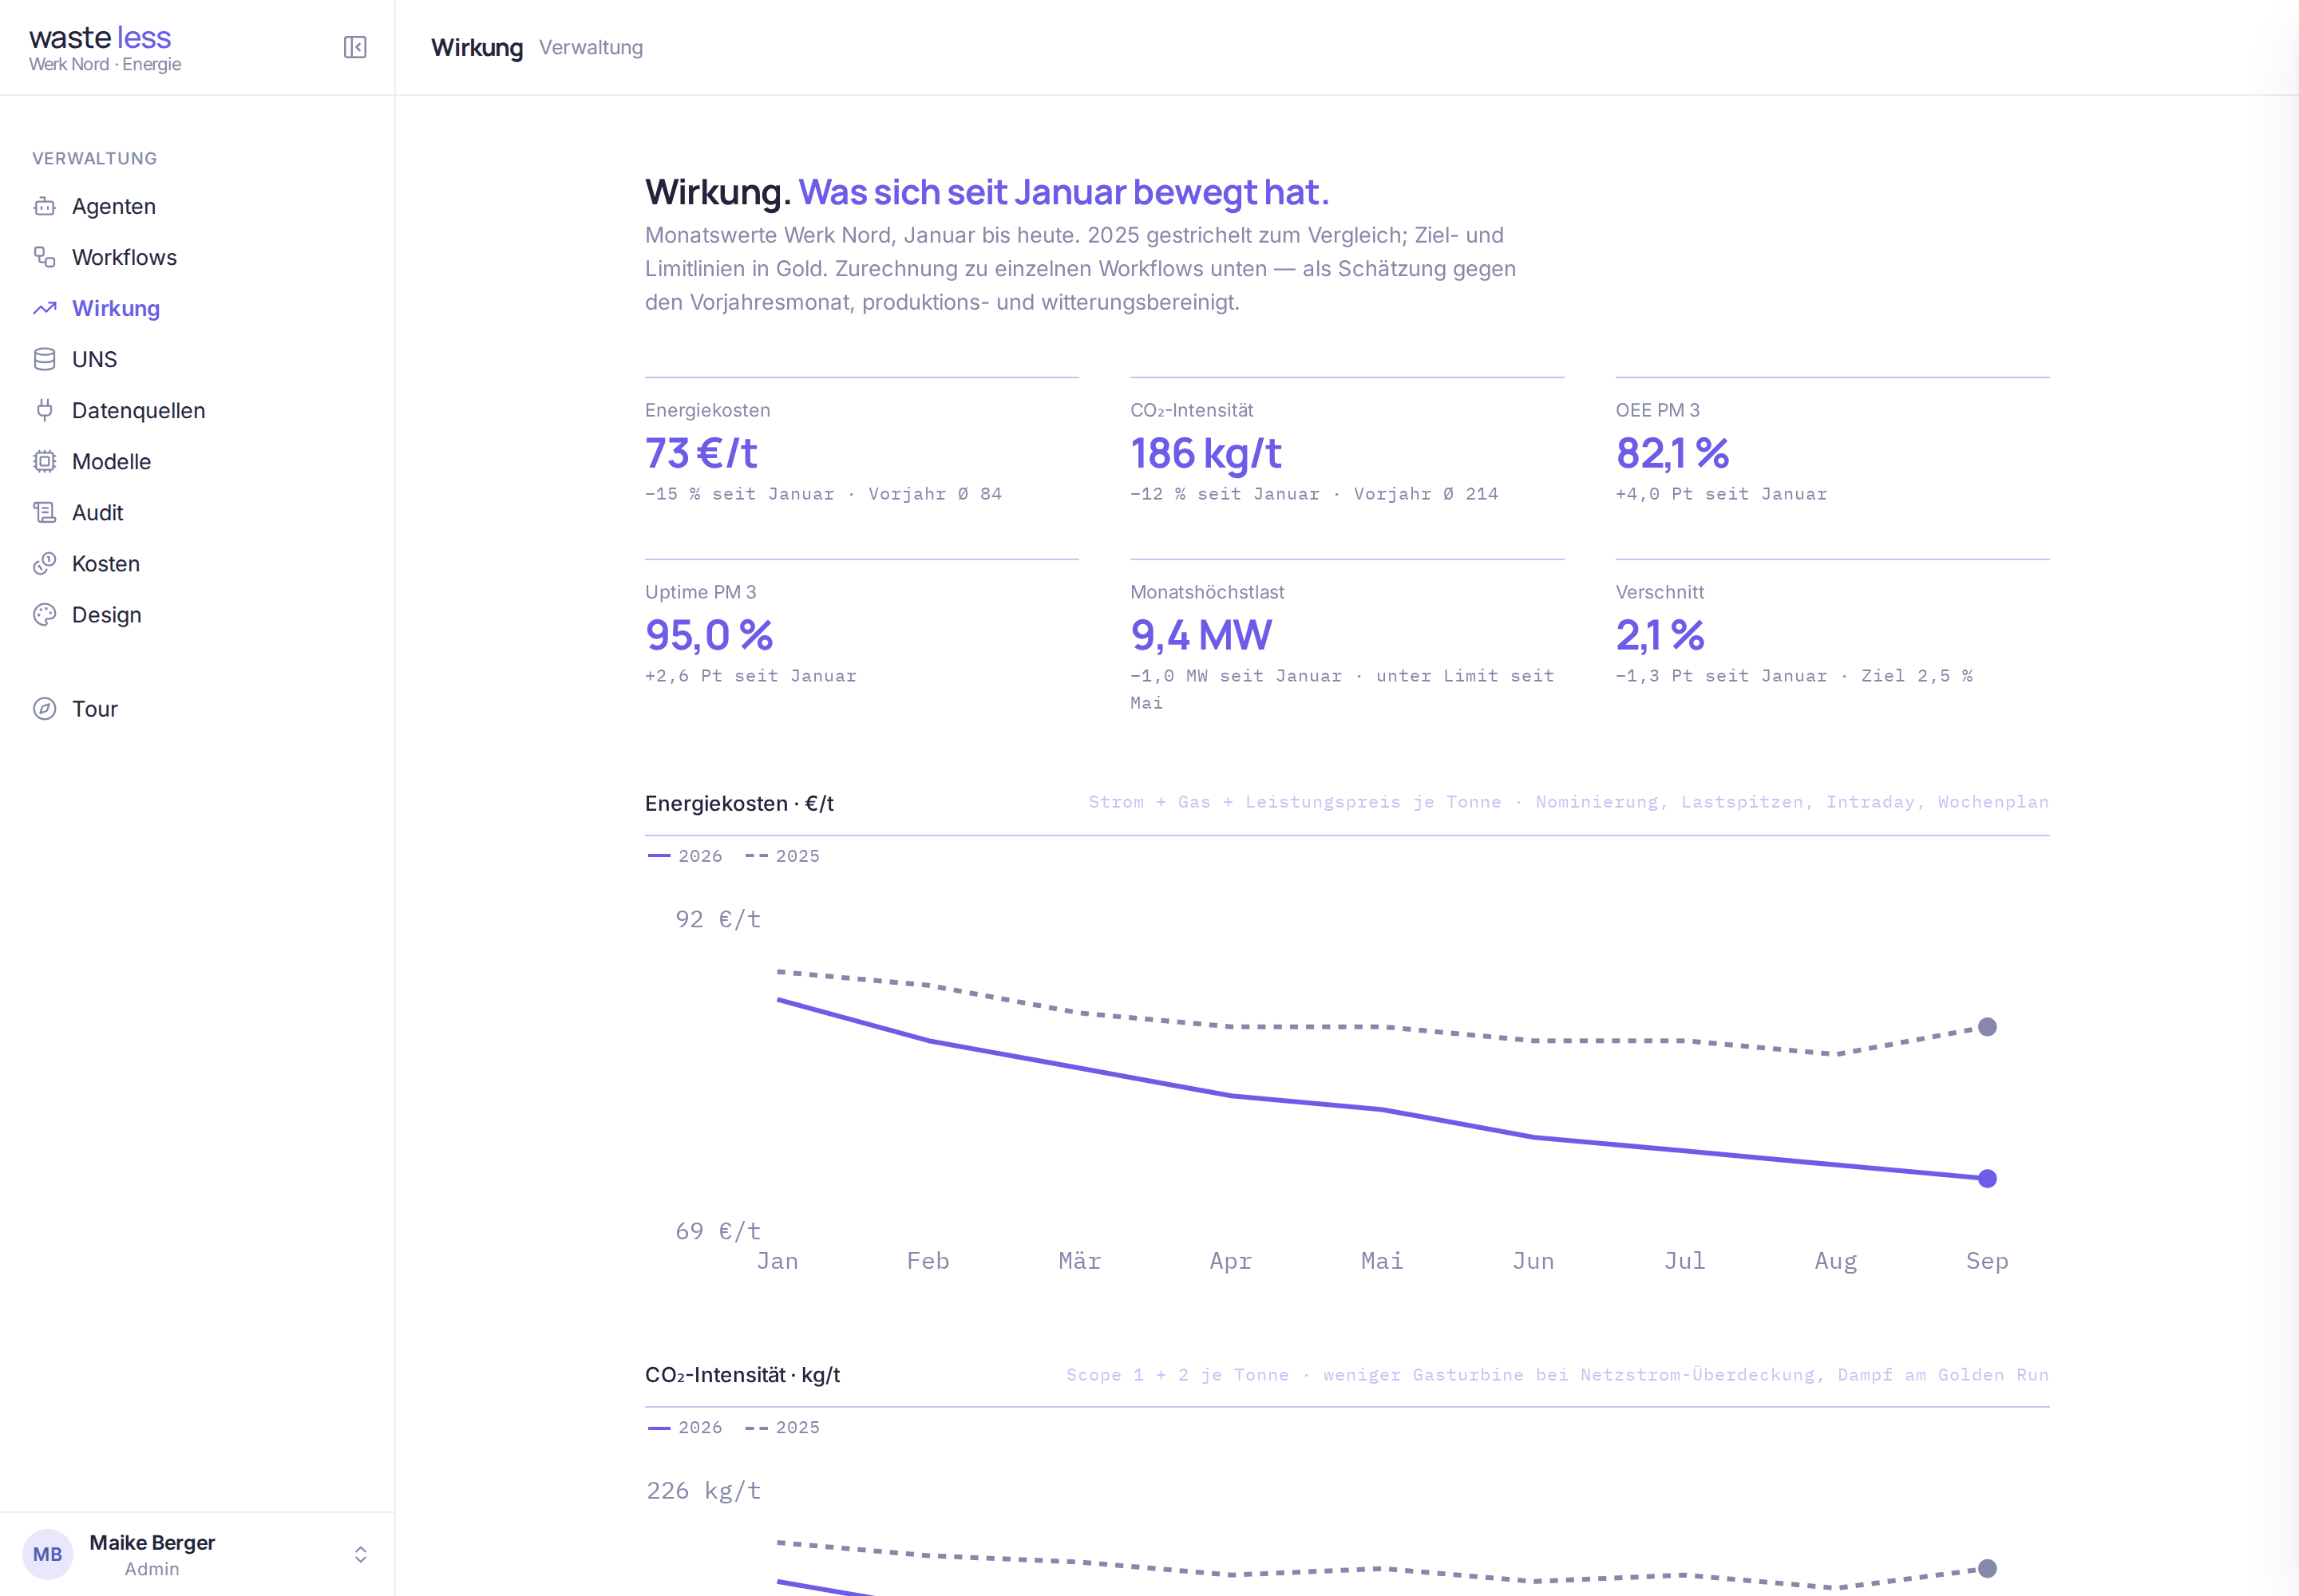Click the VERWALTUNG section header in sidebar

pyautogui.click(x=94, y=158)
